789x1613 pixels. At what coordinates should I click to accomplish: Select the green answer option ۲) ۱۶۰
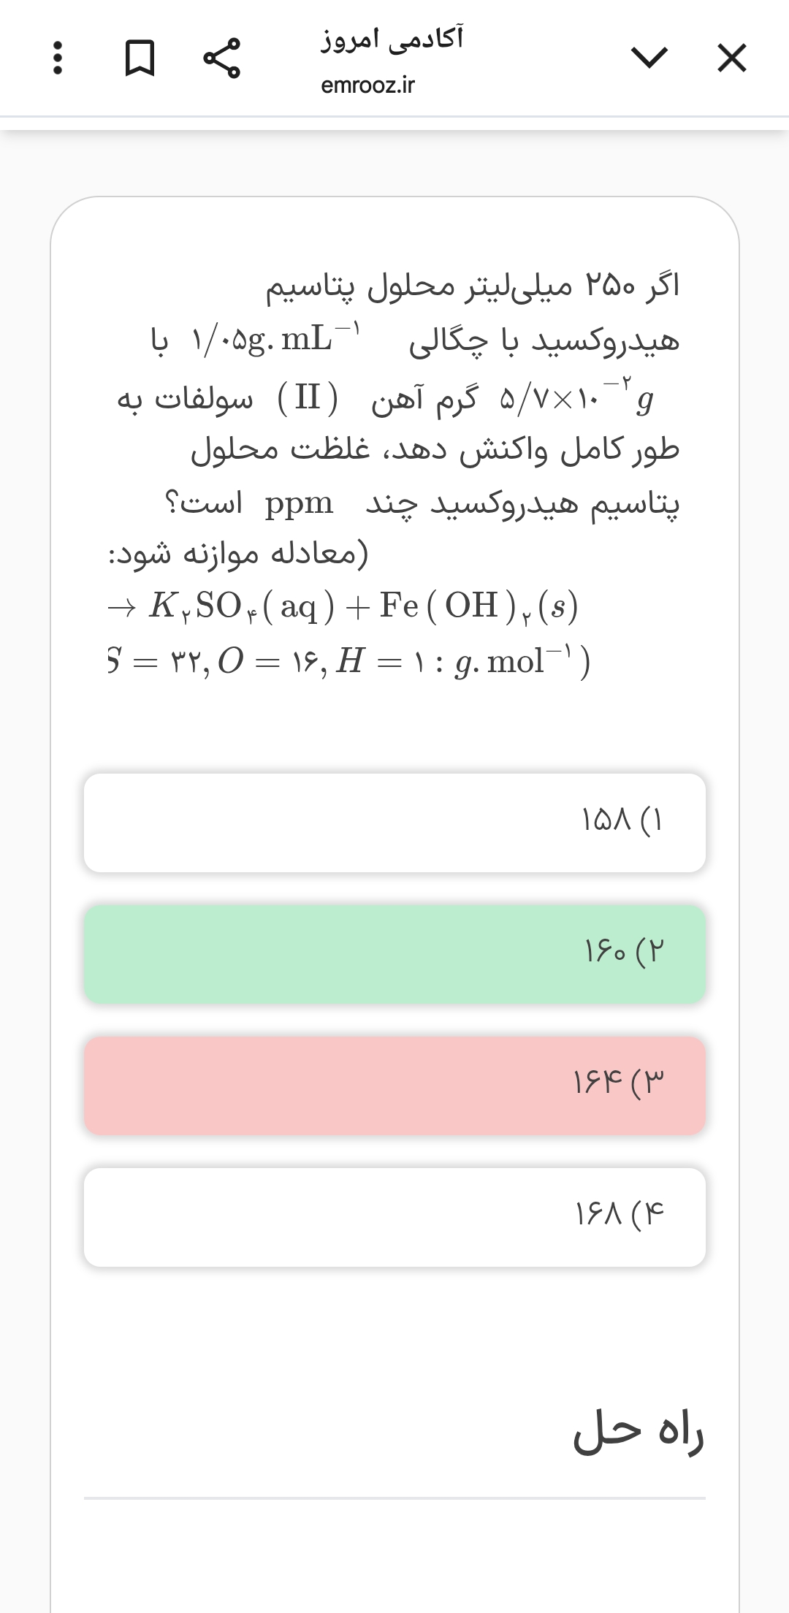click(394, 954)
